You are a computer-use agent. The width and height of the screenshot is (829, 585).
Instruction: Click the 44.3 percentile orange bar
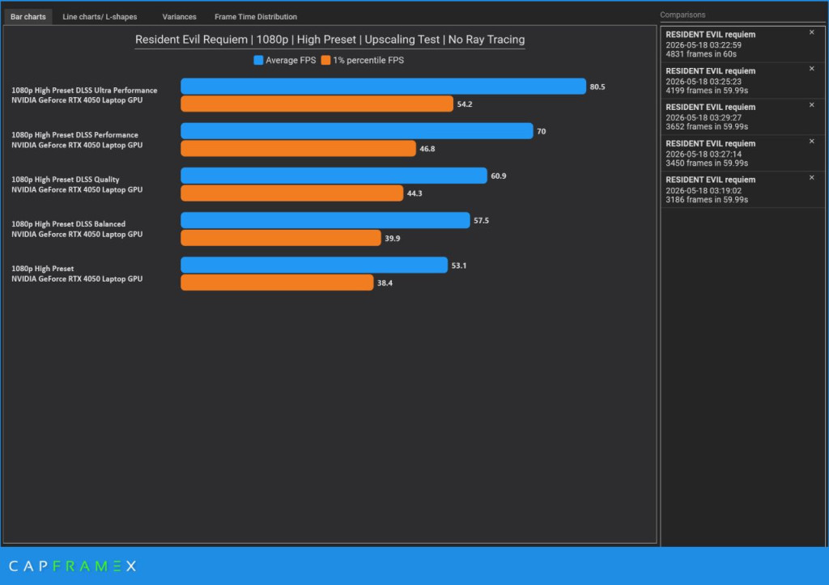291,193
